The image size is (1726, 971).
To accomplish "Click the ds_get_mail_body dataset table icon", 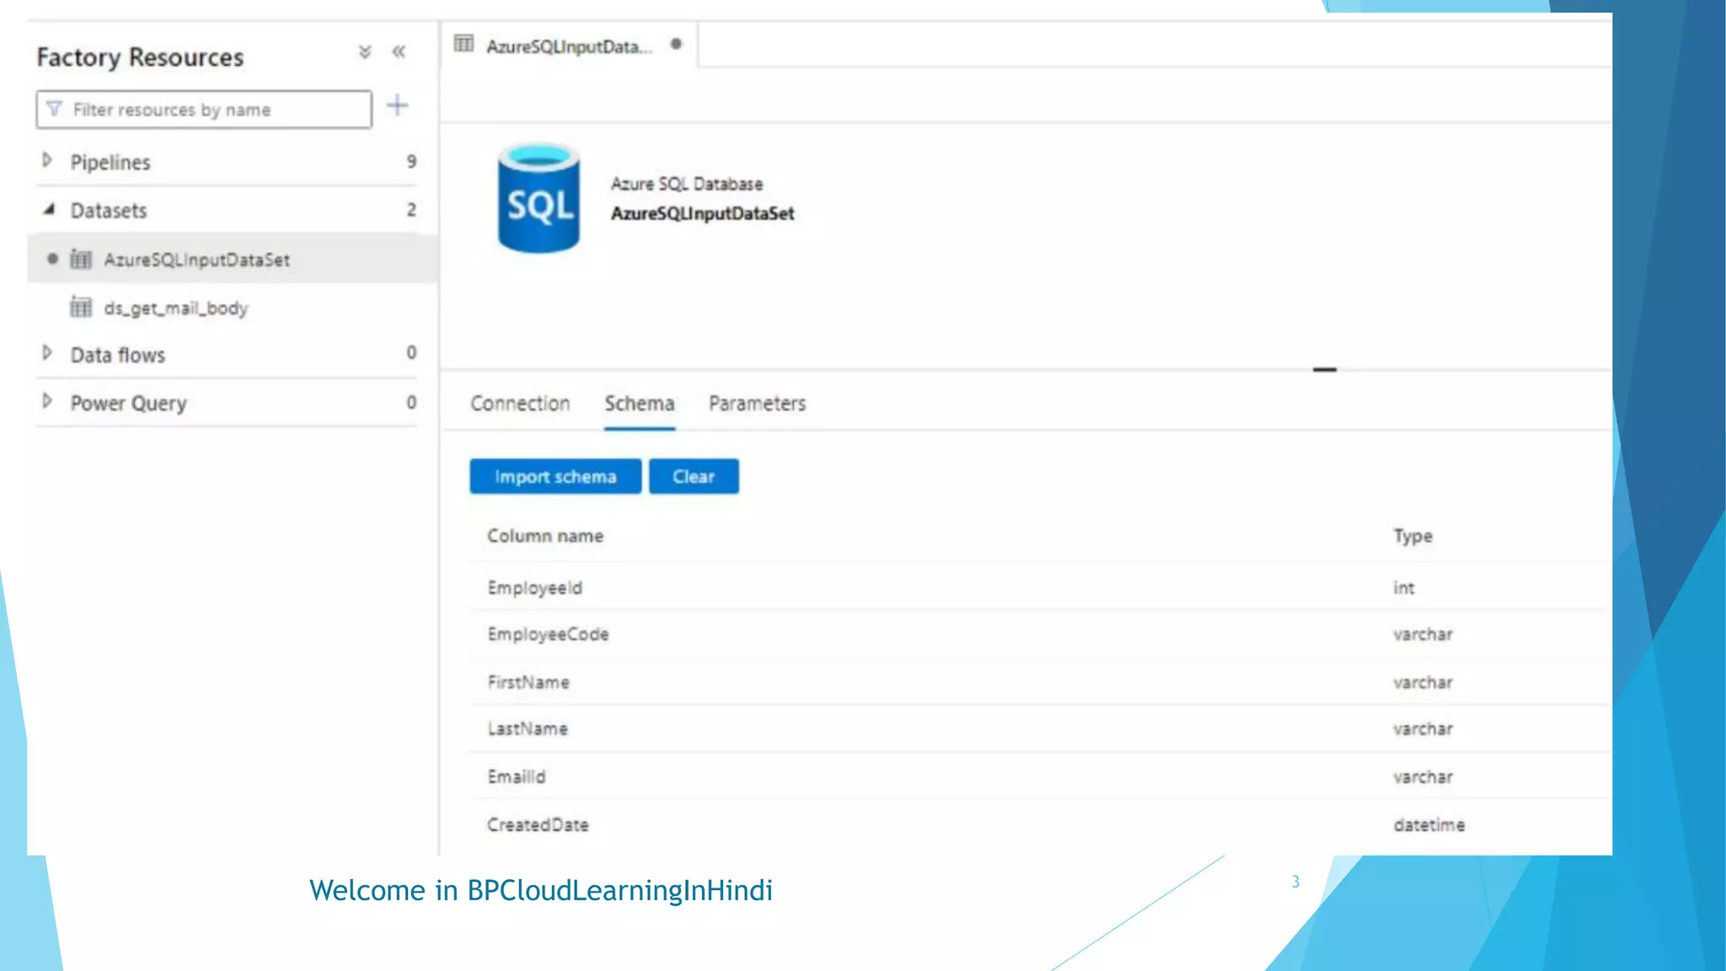I will (x=81, y=307).
